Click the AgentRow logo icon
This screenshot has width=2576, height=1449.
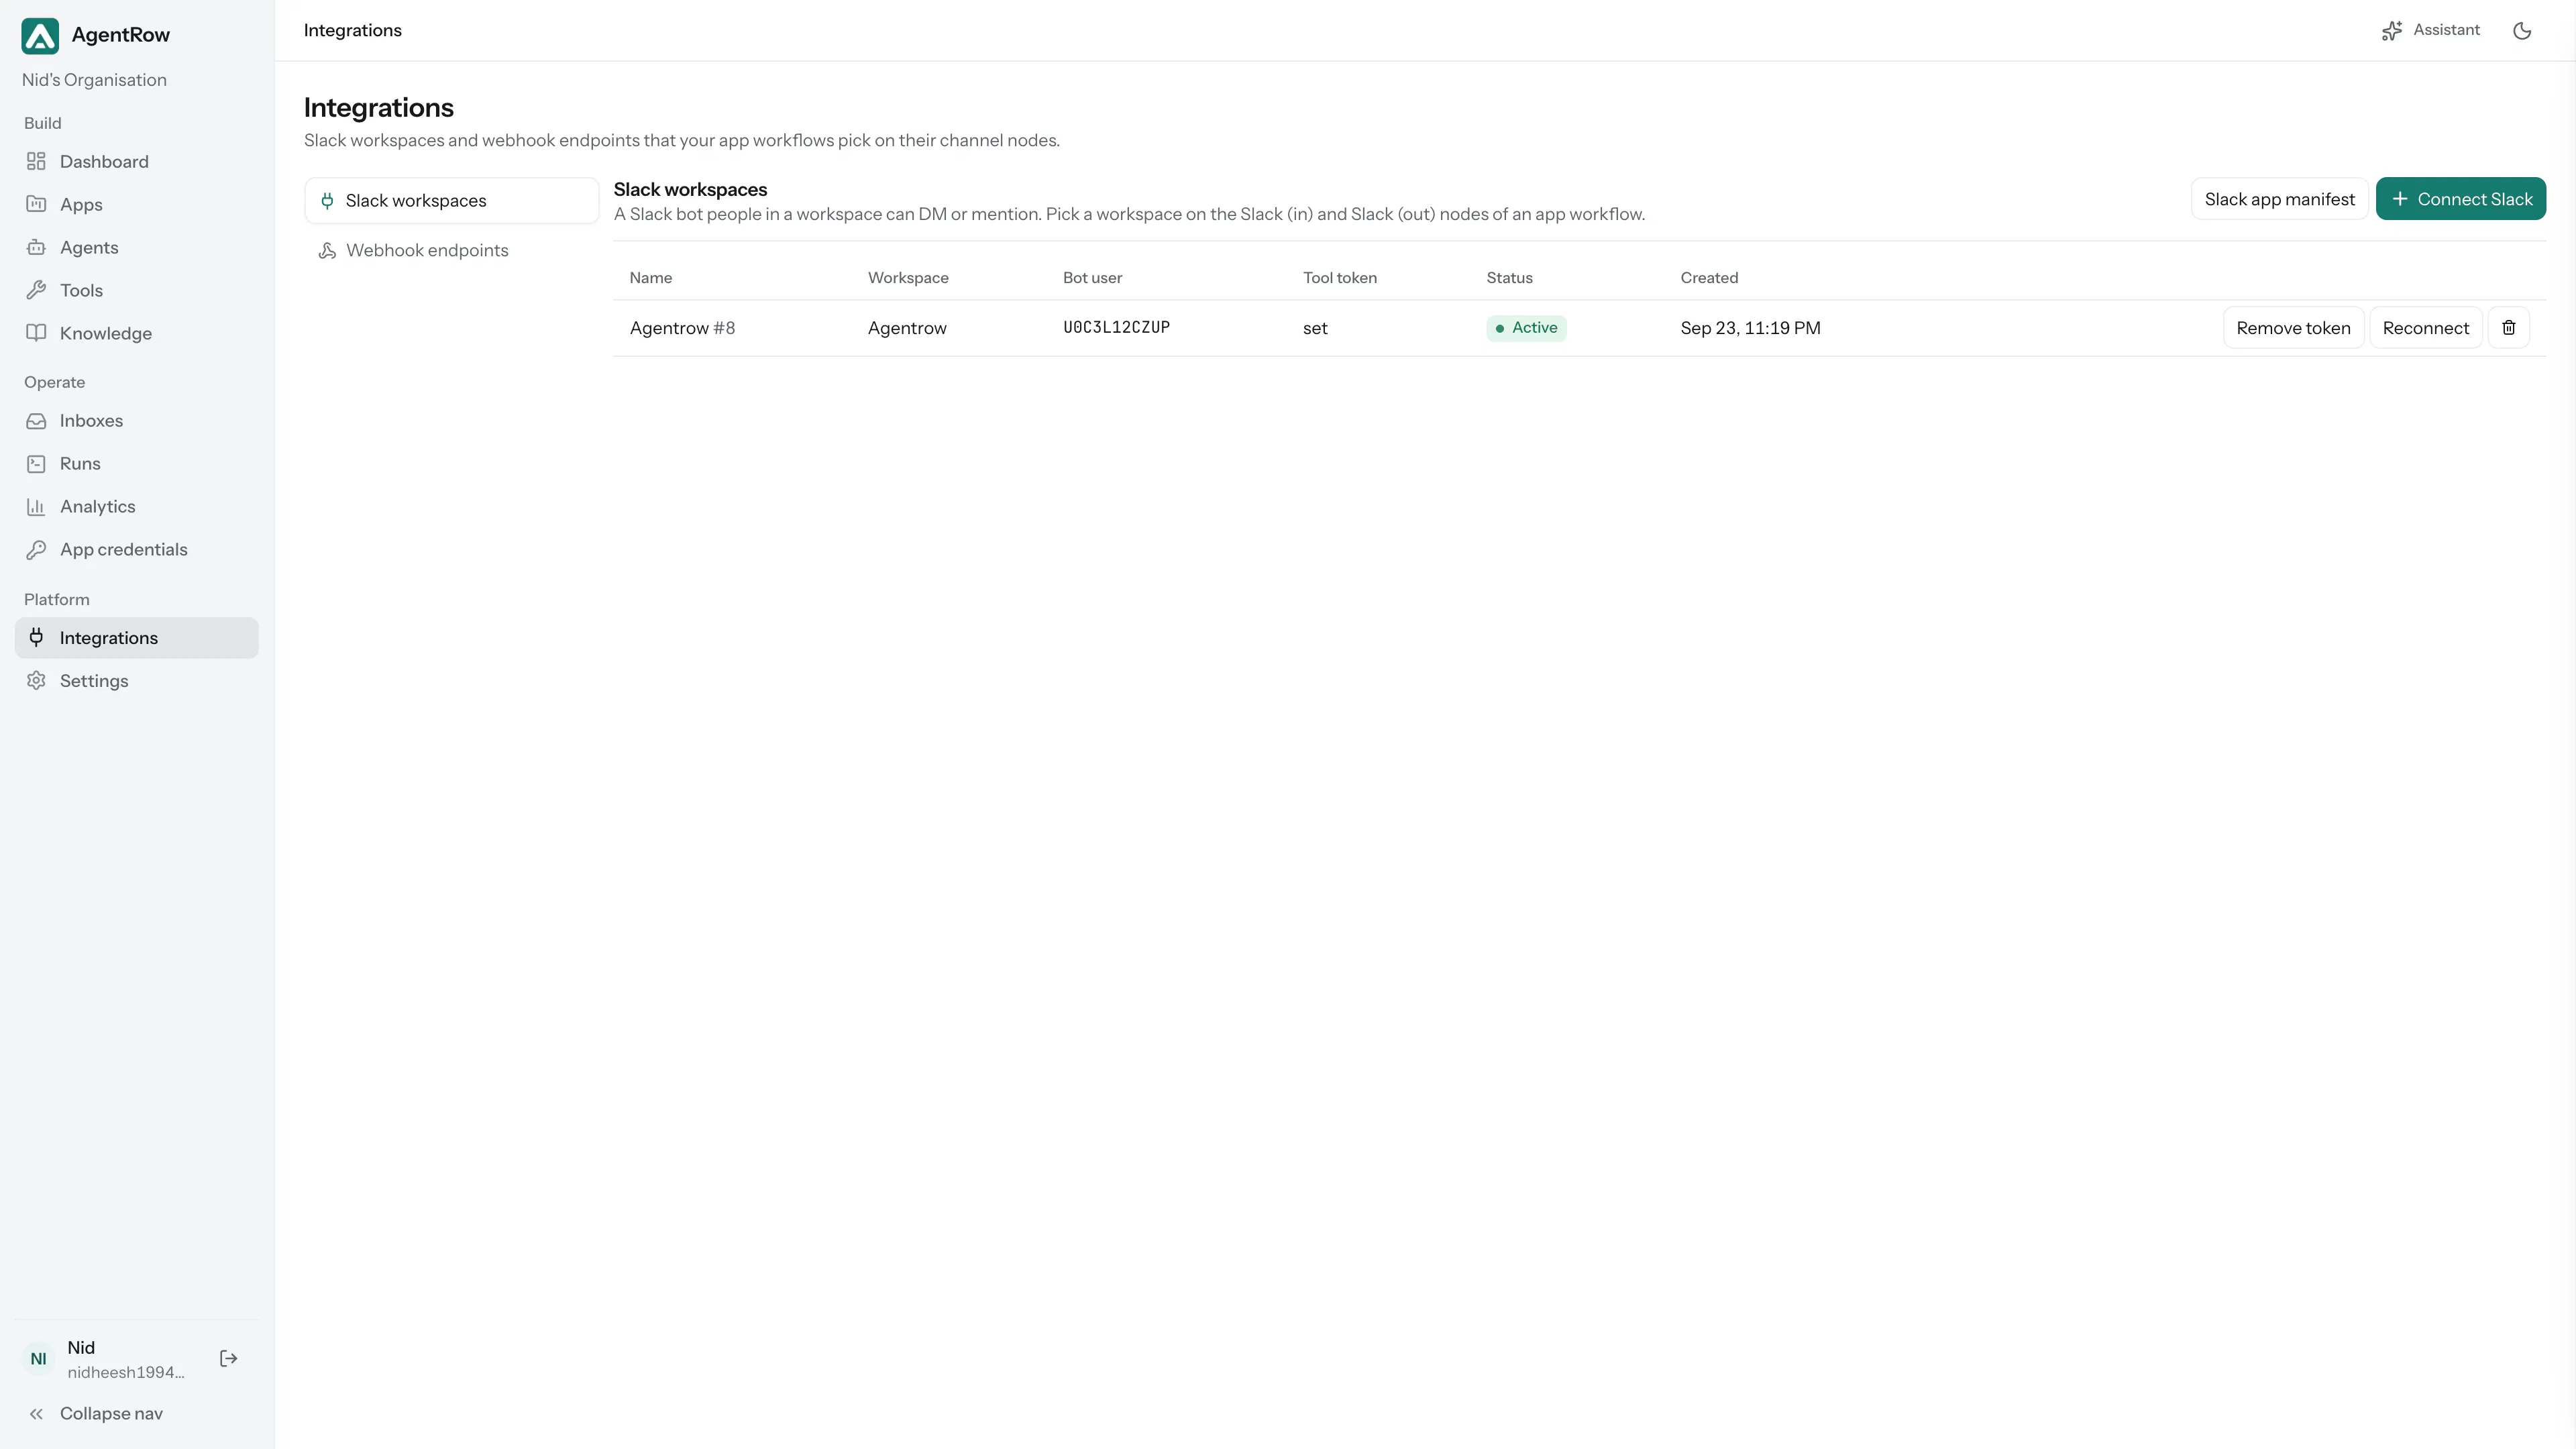coord(40,35)
